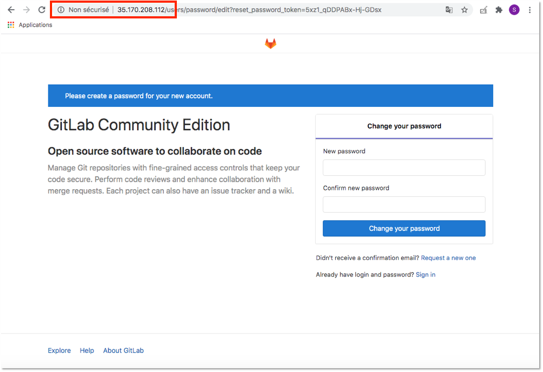Viewport: 543px width, 372px height.
Task: Click in the New password field
Action: click(404, 168)
